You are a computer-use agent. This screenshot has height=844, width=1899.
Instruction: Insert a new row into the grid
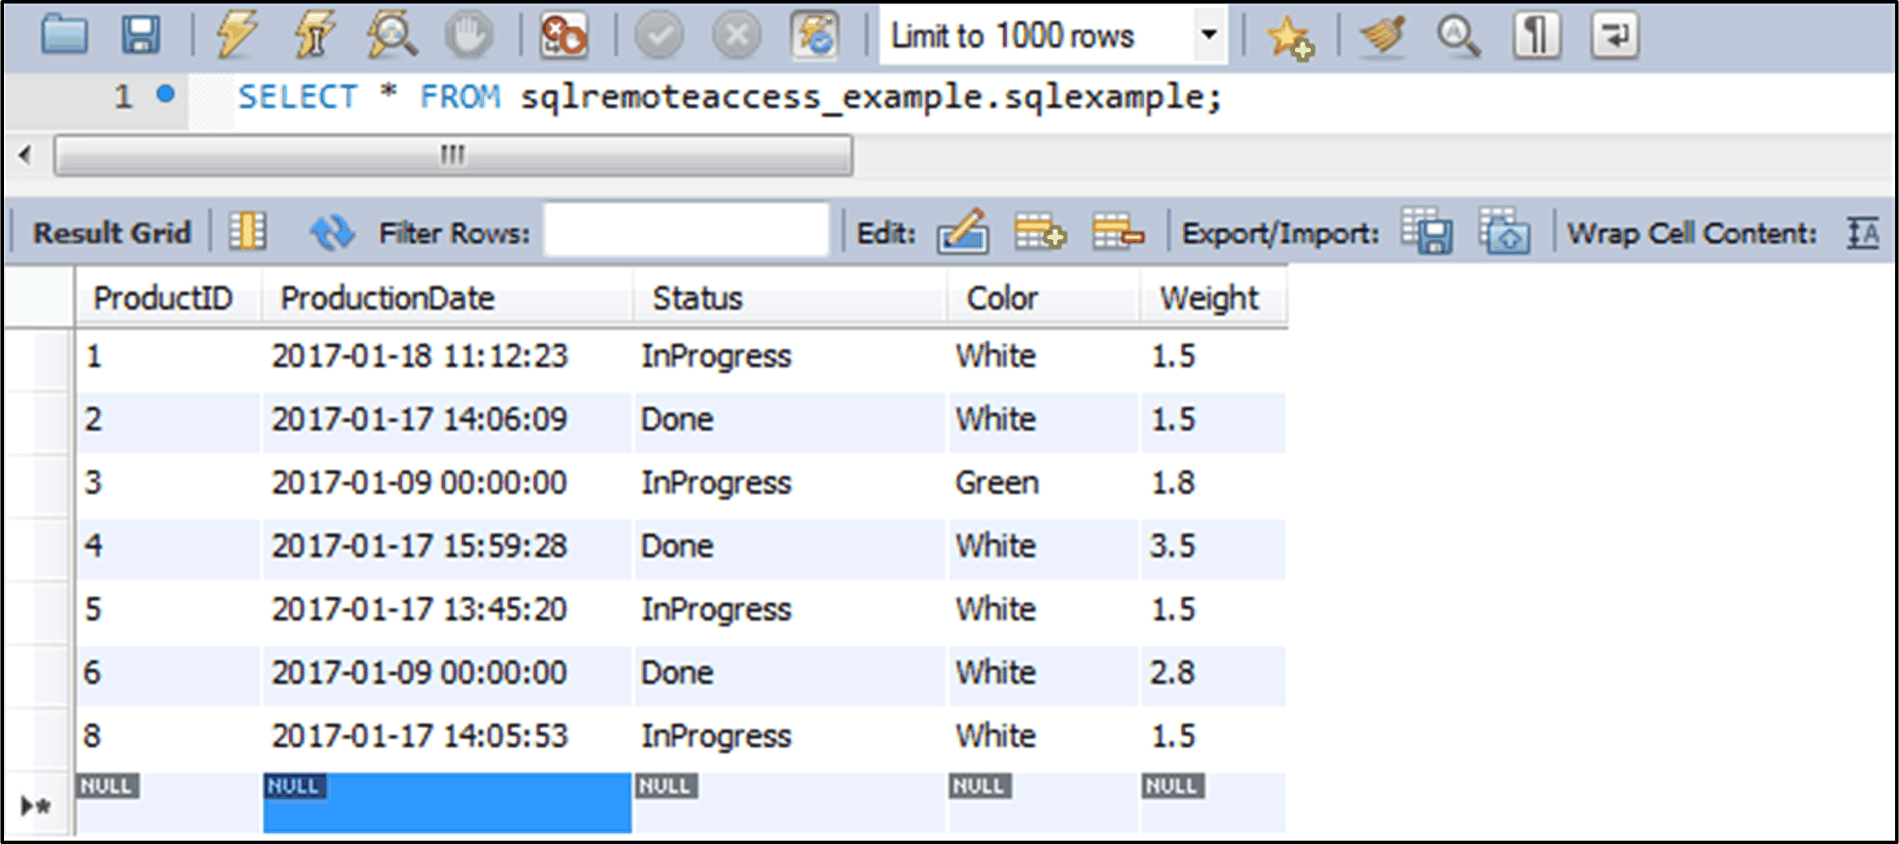[x=1039, y=232]
